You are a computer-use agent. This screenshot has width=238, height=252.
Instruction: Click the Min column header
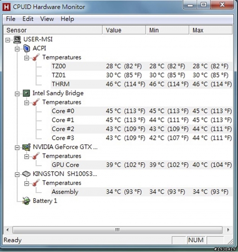(x=167, y=30)
